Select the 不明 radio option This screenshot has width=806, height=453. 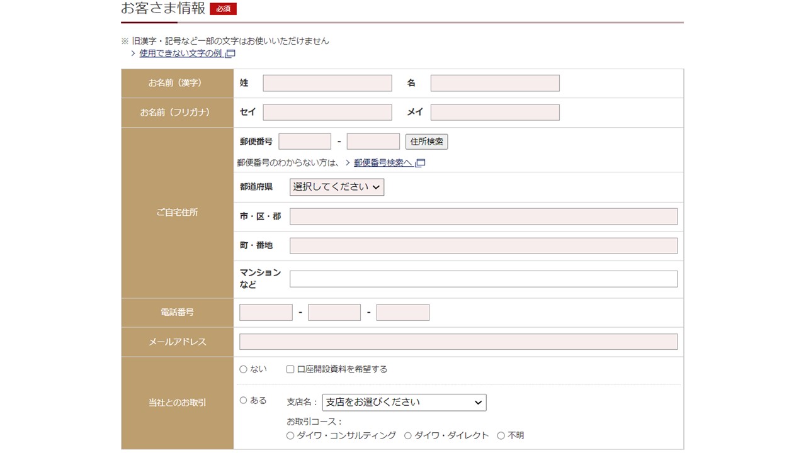(501, 435)
